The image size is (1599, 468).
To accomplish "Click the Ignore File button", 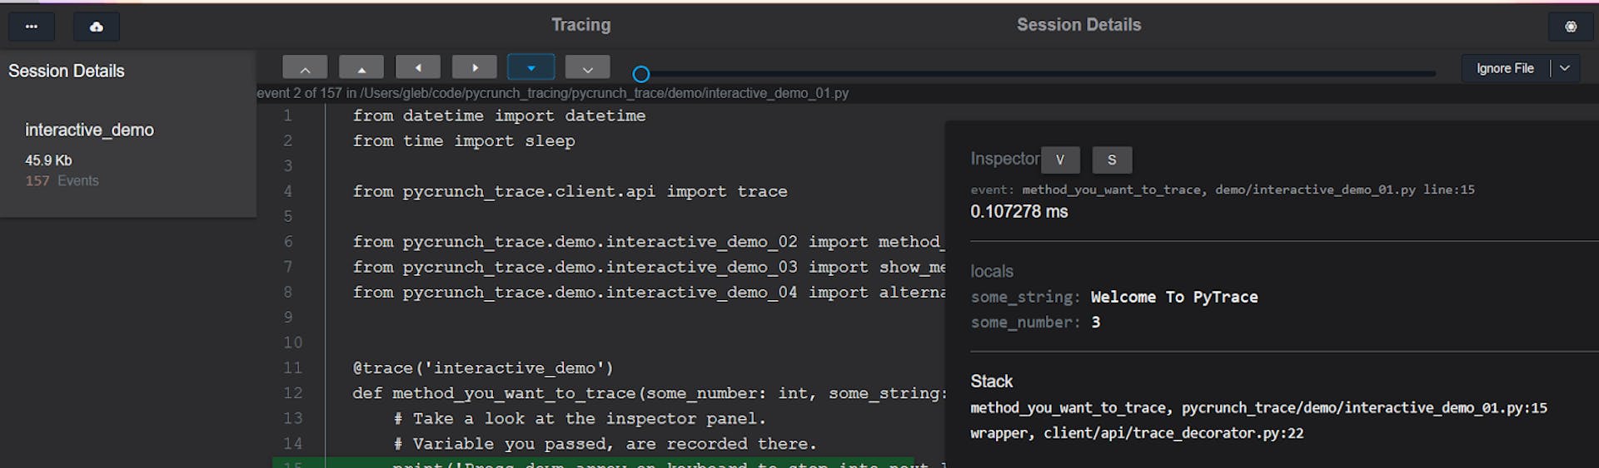I will [1505, 68].
